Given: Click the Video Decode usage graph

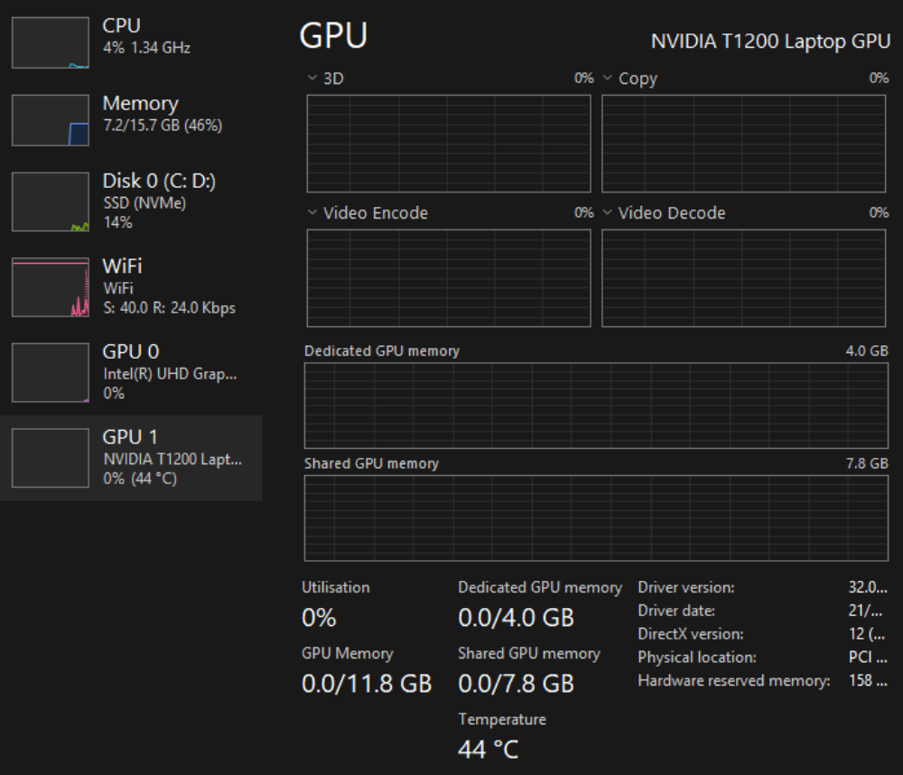Looking at the screenshot, I should pyautogui.click(x=743, y=278).
